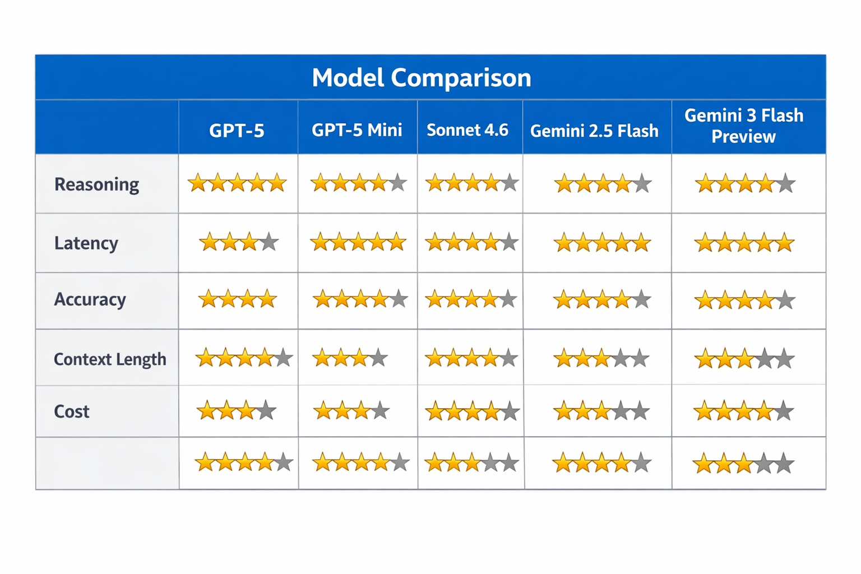The image size is (861, 574).
Task: Click Sonnet 4.6 stars in unlabeled bottom row
Action: click(471, 463)
